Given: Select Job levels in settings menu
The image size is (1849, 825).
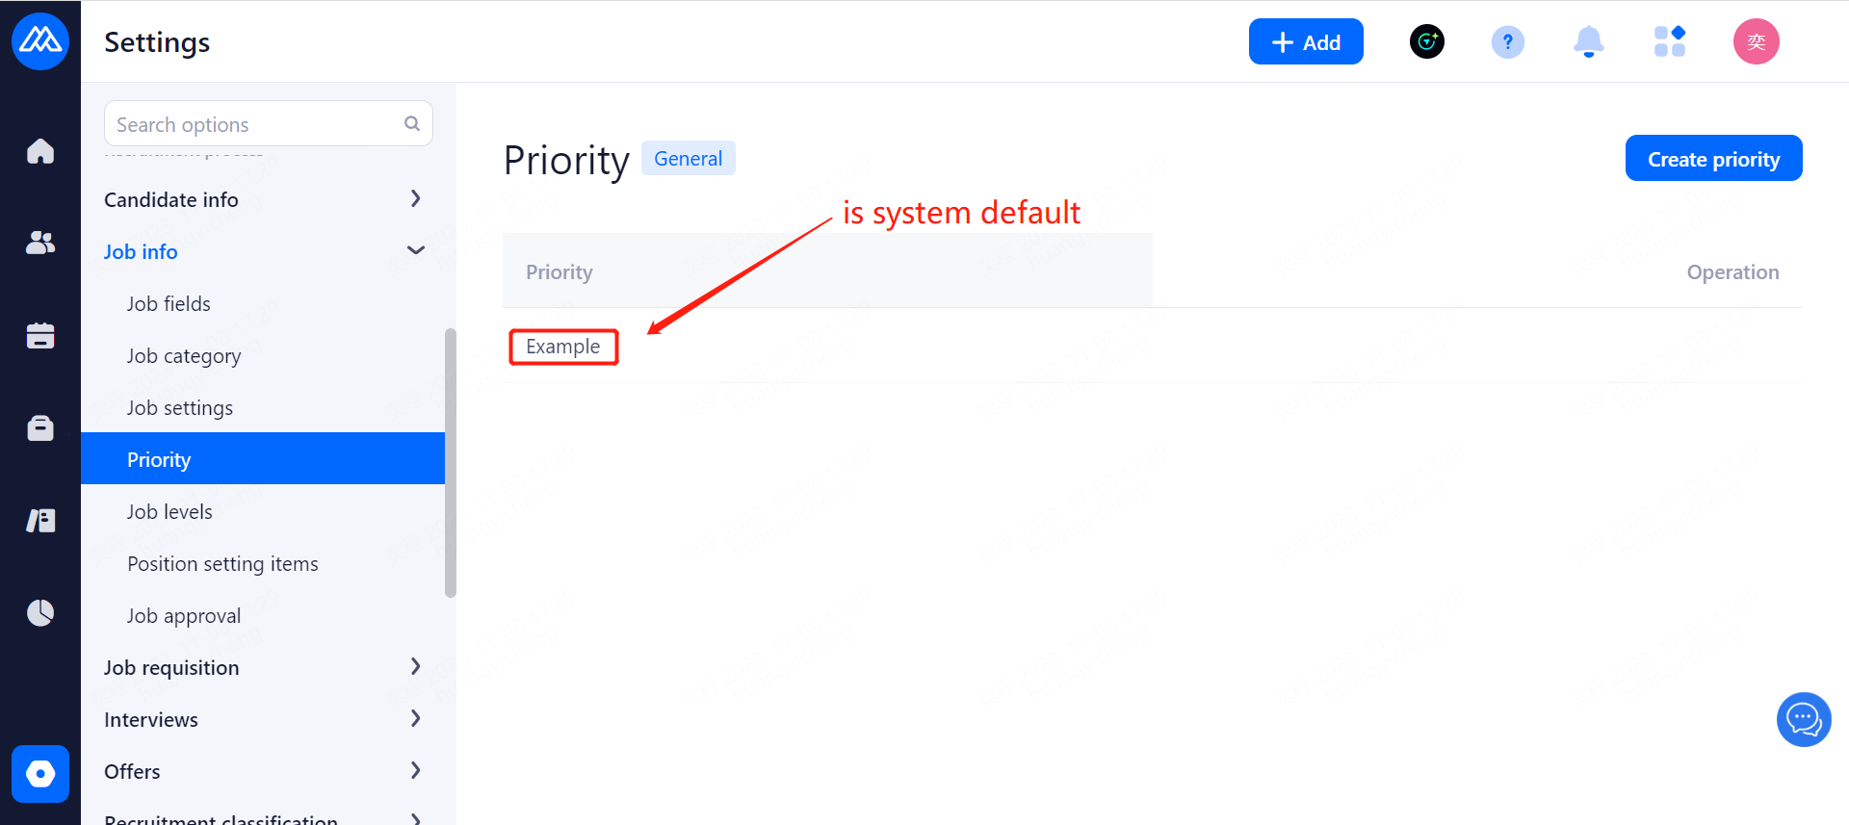Looking at the screenshot, I should [x=169, y=511].
